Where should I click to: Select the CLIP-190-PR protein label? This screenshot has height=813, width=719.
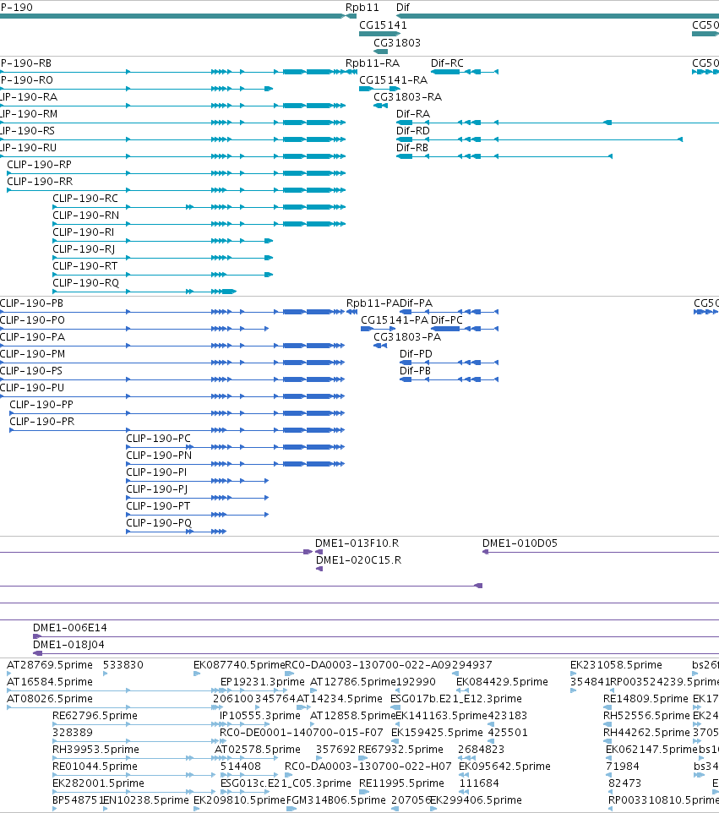(42, 421)
